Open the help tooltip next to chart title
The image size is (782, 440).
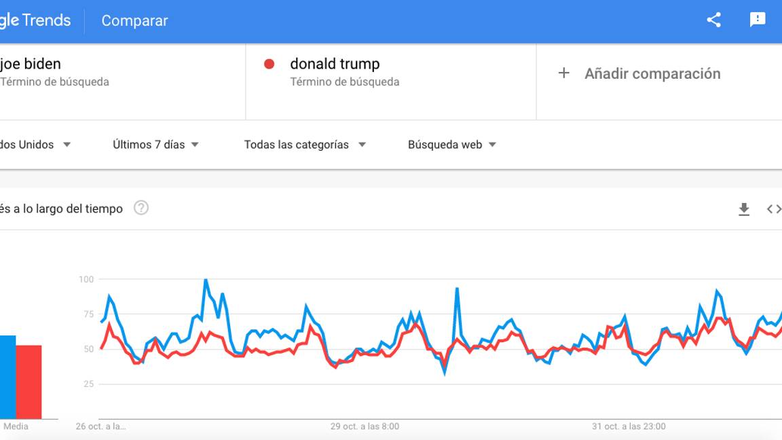(142, 209)
